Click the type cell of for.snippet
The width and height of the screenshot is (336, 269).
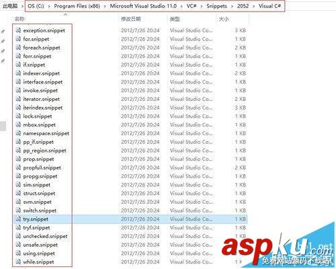click(x=191, y=39)
